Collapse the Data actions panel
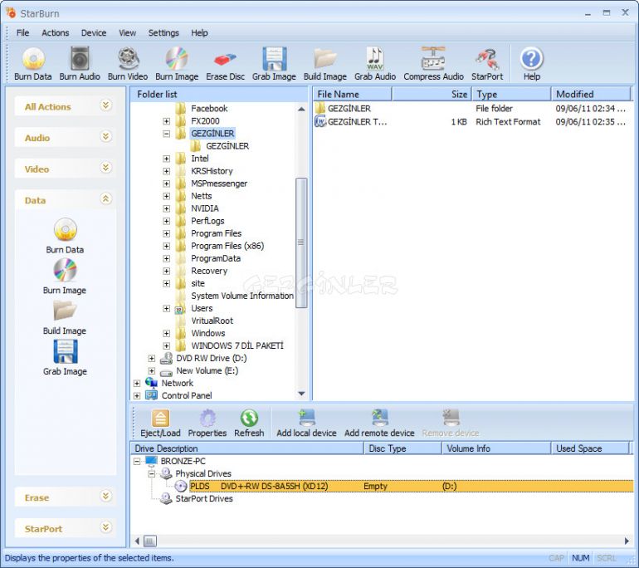This screenshot has width=639, height=568. pyautogui.click(x=105, y=198)
